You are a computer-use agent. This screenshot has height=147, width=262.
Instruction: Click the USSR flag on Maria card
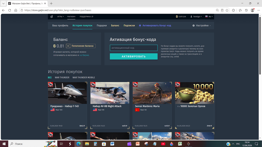[137, 110]
